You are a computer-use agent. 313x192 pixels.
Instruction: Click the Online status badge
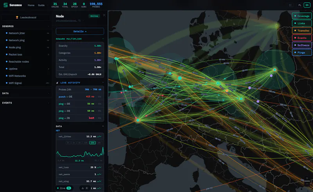pyautogui.click(x=94, y=16)
